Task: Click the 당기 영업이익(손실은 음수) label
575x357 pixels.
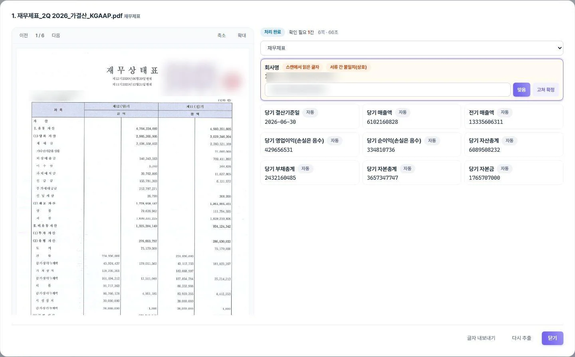Action: [294, 141]
